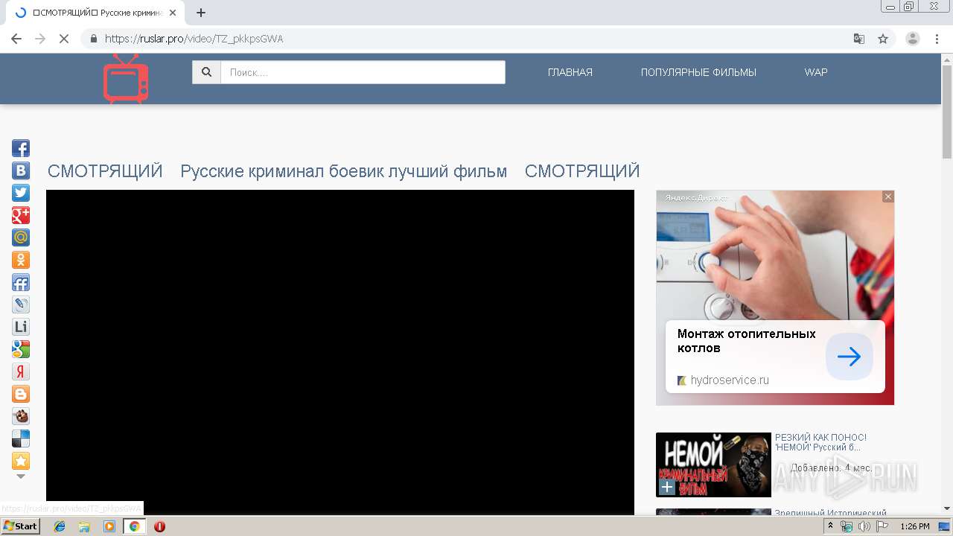Image resolution: width=953 pixels, height=536 pixels.
Task: Click the 1:26 PM clock
Action: pos(915,526)
